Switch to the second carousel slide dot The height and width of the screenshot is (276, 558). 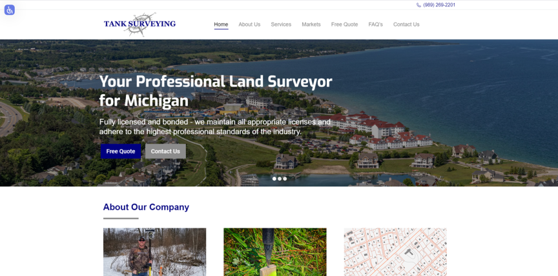[x=280, y=179]
